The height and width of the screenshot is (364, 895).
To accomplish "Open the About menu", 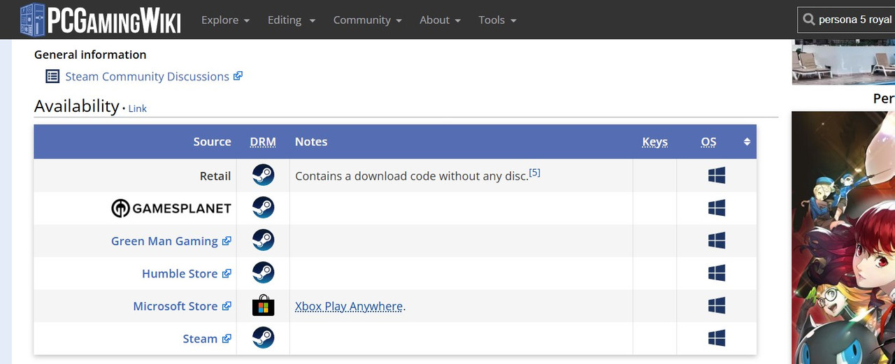I will [441, 20].
